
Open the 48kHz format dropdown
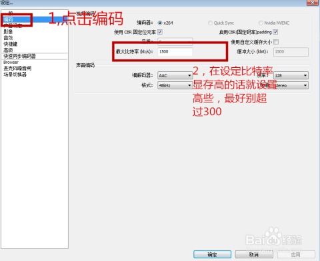point(175,85)
